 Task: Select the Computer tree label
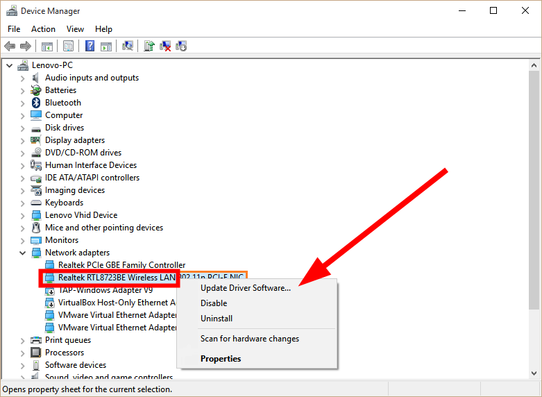click(64, 115)
